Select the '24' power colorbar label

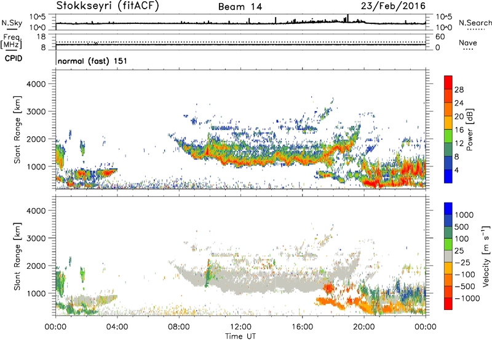[459, 103]
